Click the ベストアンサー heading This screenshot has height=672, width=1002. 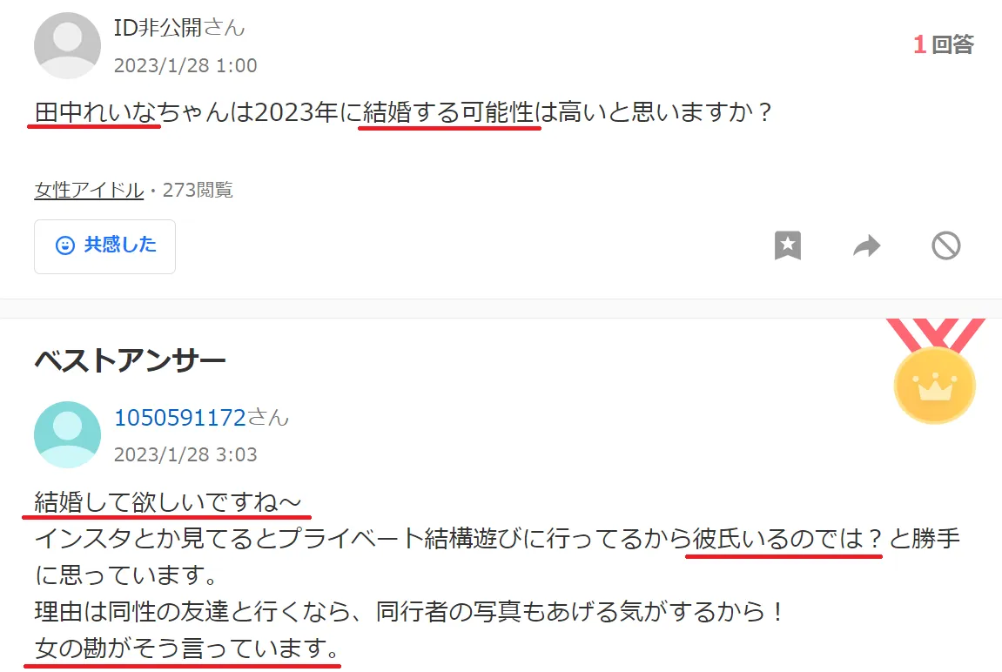pyautogui.click(x=130, y=361)
